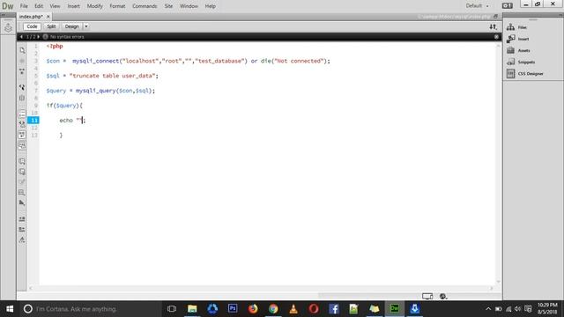Screen dimensions: 564x317
Task: Toggle line numbers in coding toolbar
Action: click(22, 114)
